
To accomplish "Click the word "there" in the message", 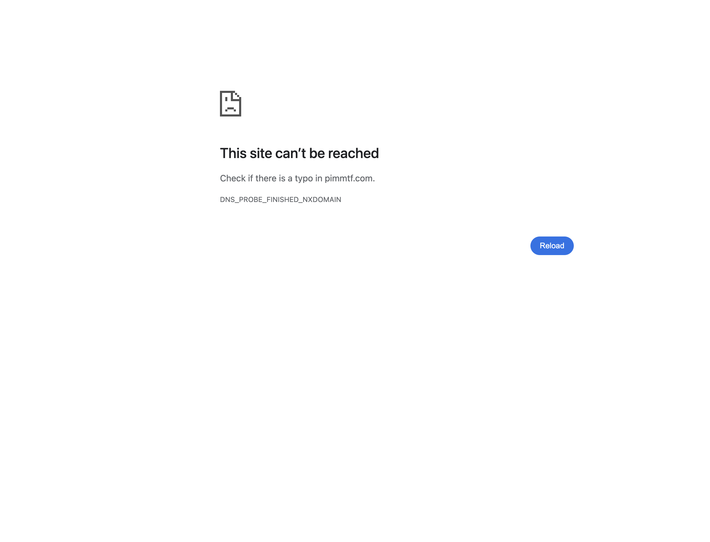I will click(x=266, y=178).
